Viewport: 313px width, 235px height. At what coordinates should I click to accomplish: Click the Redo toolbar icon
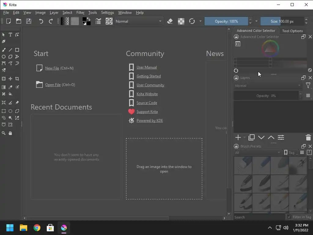point(51,21)
